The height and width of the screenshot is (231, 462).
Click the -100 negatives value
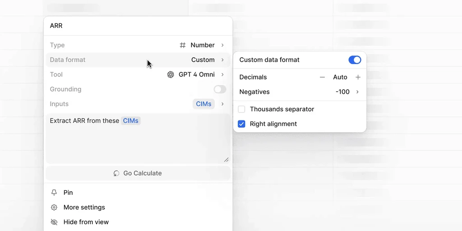342,92
